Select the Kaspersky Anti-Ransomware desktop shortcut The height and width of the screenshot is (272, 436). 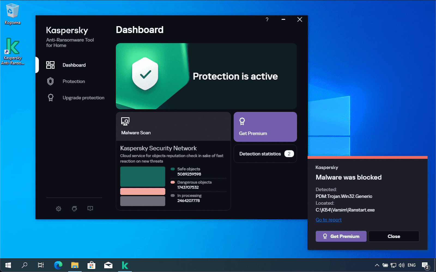point(13,51)
